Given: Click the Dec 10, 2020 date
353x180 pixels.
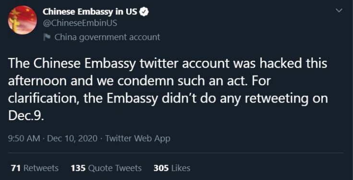Looking at the screenshot, I should [72, 138].
